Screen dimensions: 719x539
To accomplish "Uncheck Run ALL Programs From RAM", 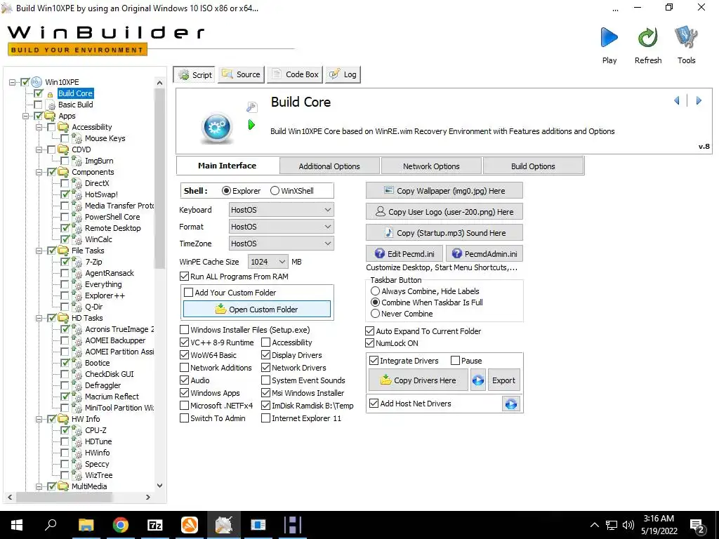I will coord(185,277).
